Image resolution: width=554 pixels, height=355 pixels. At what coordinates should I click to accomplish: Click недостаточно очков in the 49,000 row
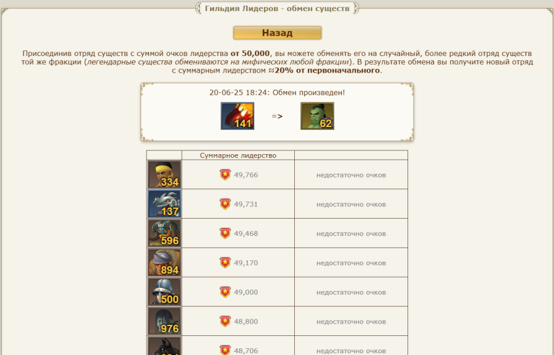(x=351, y=292)
